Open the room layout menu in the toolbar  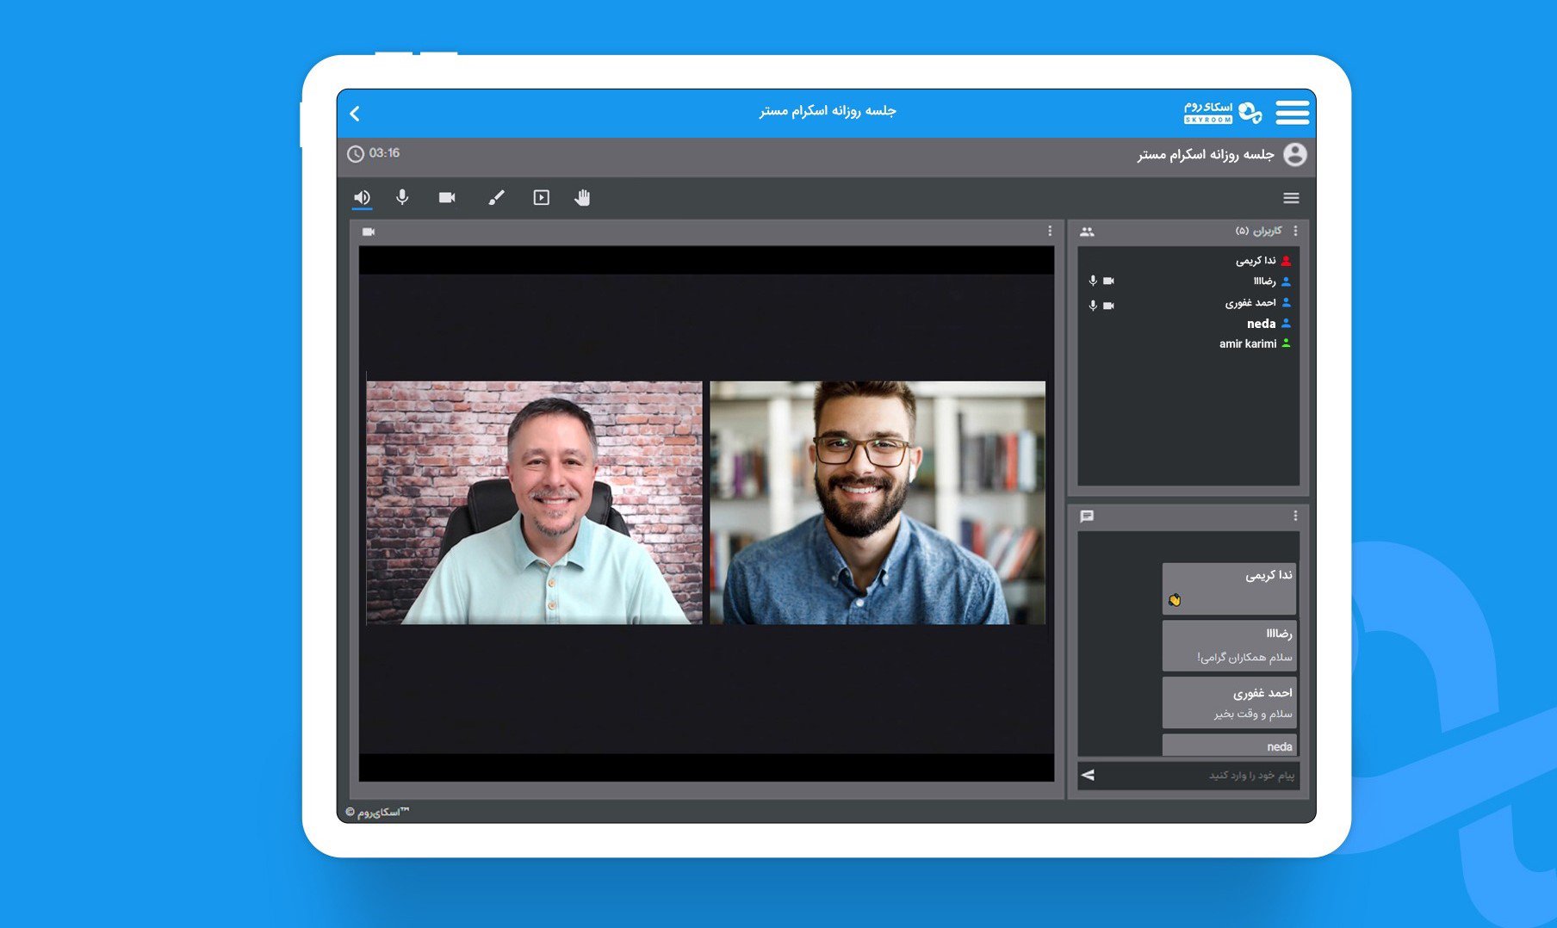[x=1291, y=198]
